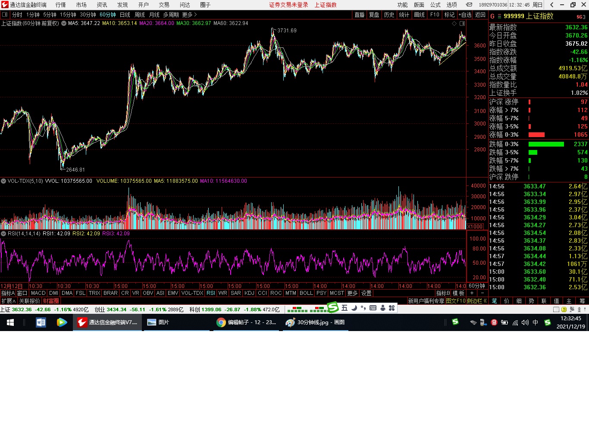Open the RSI indicator dropdown arrow

pyautogui.click(x=3, y=234)
